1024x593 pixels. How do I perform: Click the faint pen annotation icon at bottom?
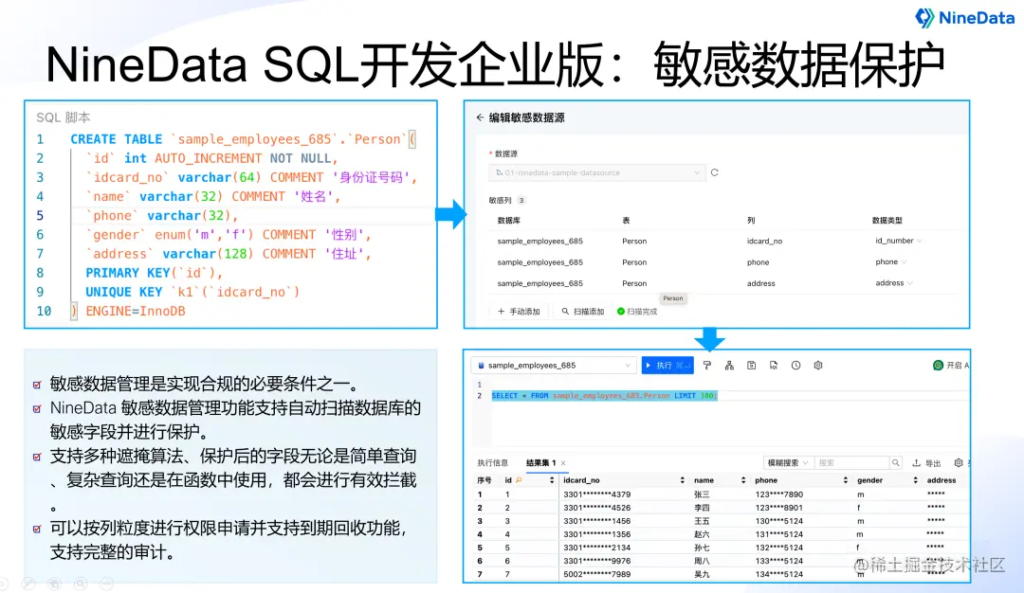point(28,584)
